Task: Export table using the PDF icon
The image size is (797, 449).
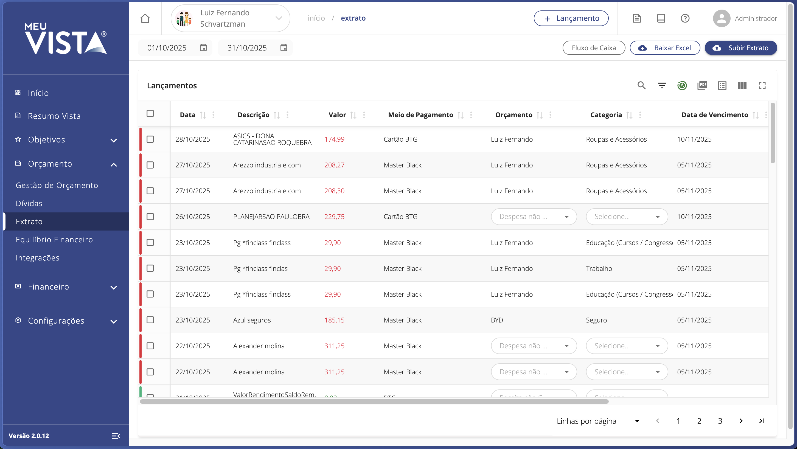Action: (x=702, y=85)
